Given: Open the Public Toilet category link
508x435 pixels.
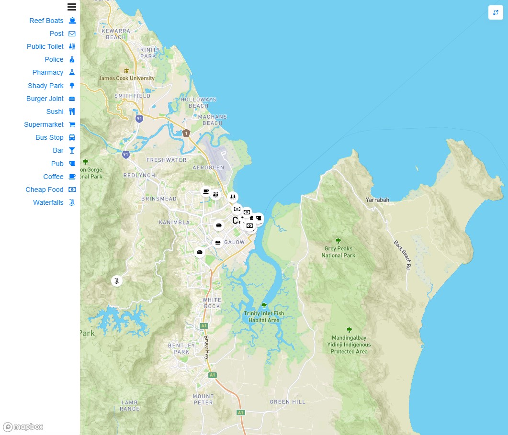Looking at the screenshot, I should pos(45,46).
